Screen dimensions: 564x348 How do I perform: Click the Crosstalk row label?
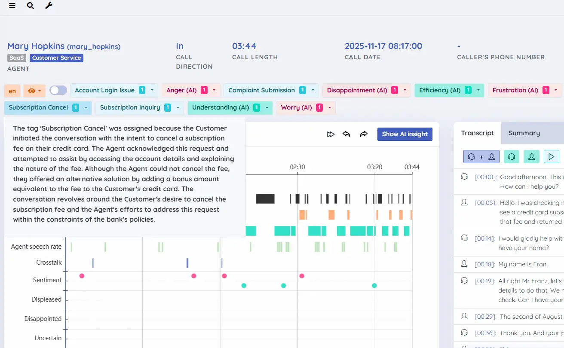(x=49, y=263)
